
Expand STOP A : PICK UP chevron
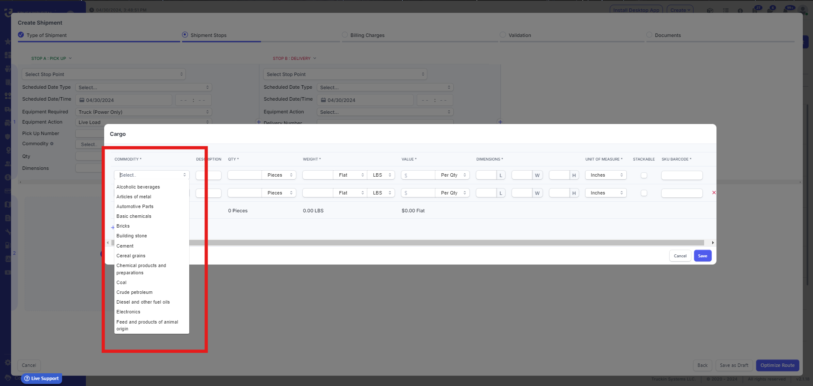coord(70,58)
